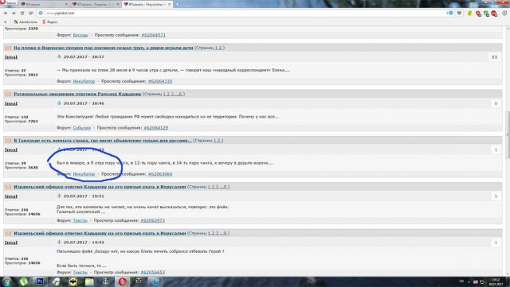Open Photoshop from the taskbar
The width and height of the screenshot is (510, 287).
pyautogui.click(x=40, y=281)
